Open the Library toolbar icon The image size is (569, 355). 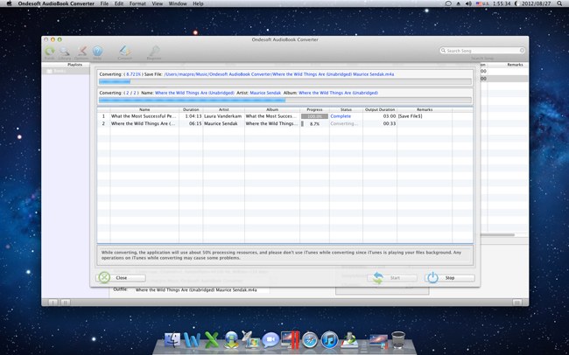pos(65,51)
